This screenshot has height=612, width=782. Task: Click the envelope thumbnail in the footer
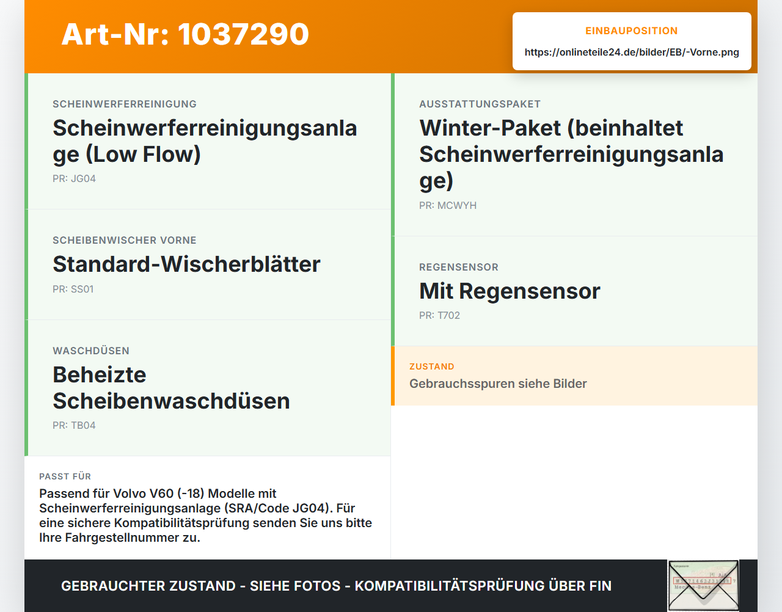point(703,585)
